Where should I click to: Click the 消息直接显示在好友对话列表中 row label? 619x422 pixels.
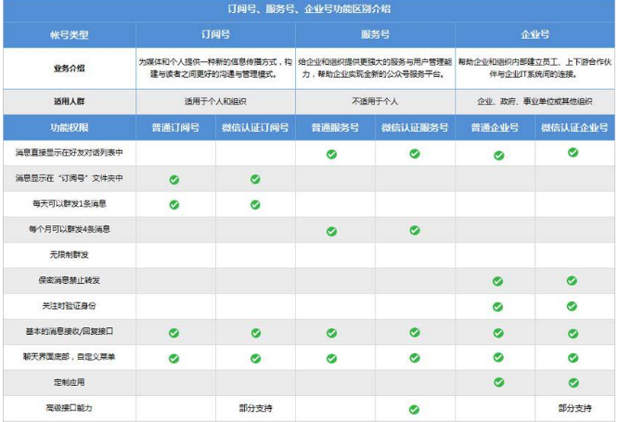[70, 152]
